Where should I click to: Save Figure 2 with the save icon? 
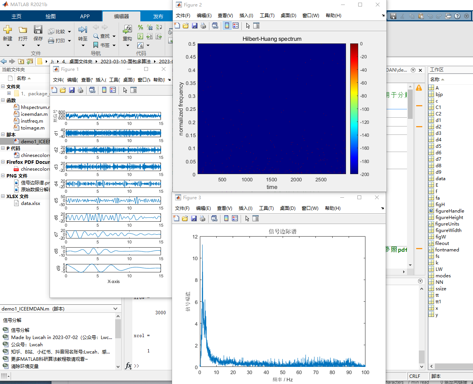[x=195, y=26]
